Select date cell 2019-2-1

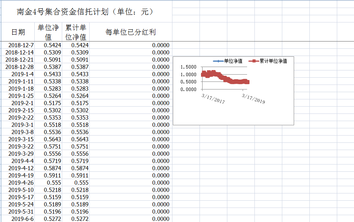coord(18,103)
